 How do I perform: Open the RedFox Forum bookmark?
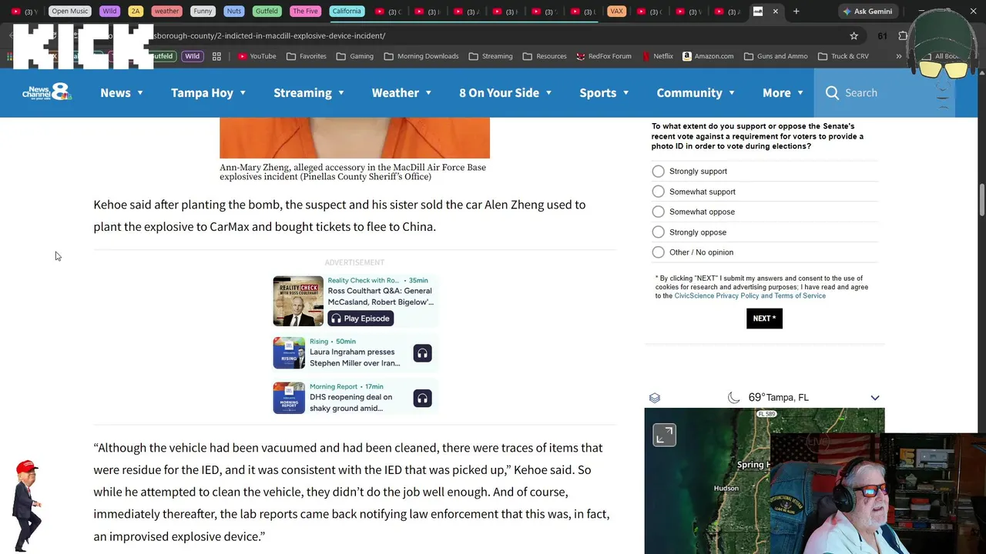click(603, 56)
